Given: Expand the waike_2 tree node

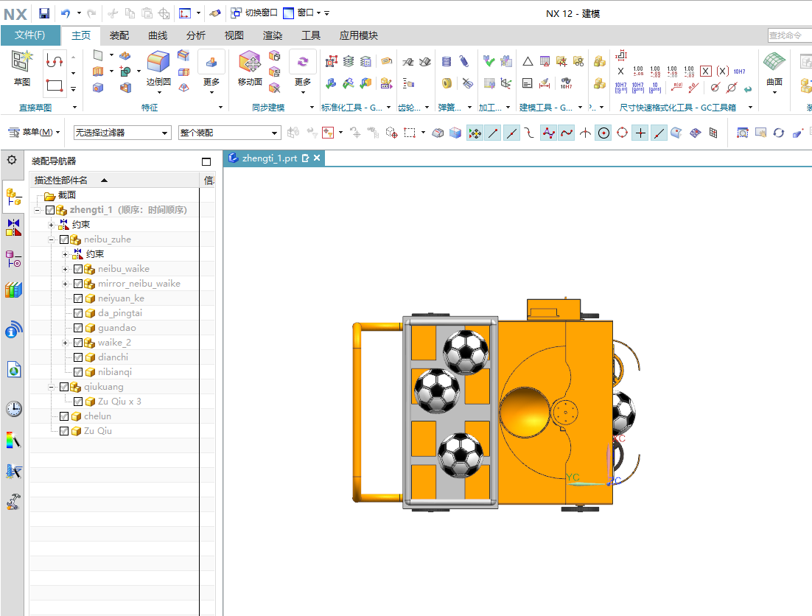Looking at the screenshot, I should [x=65, y=343].
